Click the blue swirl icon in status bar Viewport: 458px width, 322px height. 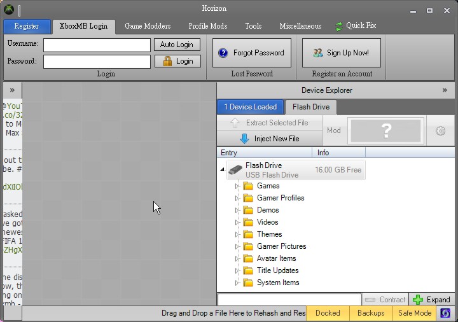[445, 313]
